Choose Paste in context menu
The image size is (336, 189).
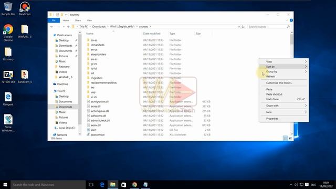pos(283,89)
